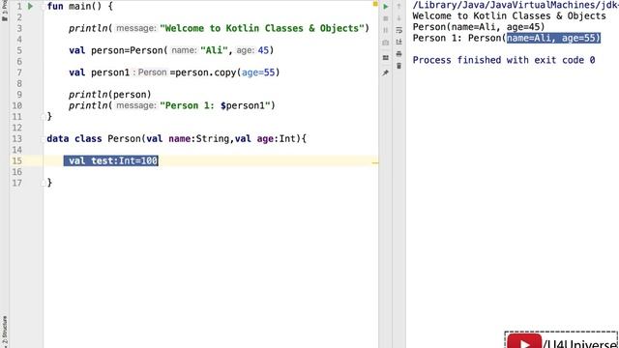Click the YouTube logo in the corner

click(x=524, y=341)
